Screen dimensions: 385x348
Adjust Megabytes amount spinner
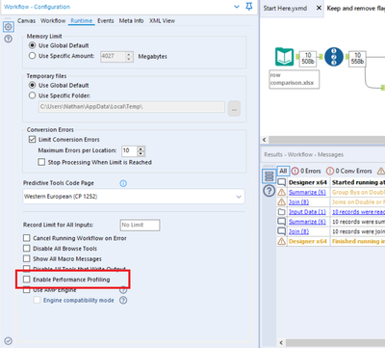point(129,57)
